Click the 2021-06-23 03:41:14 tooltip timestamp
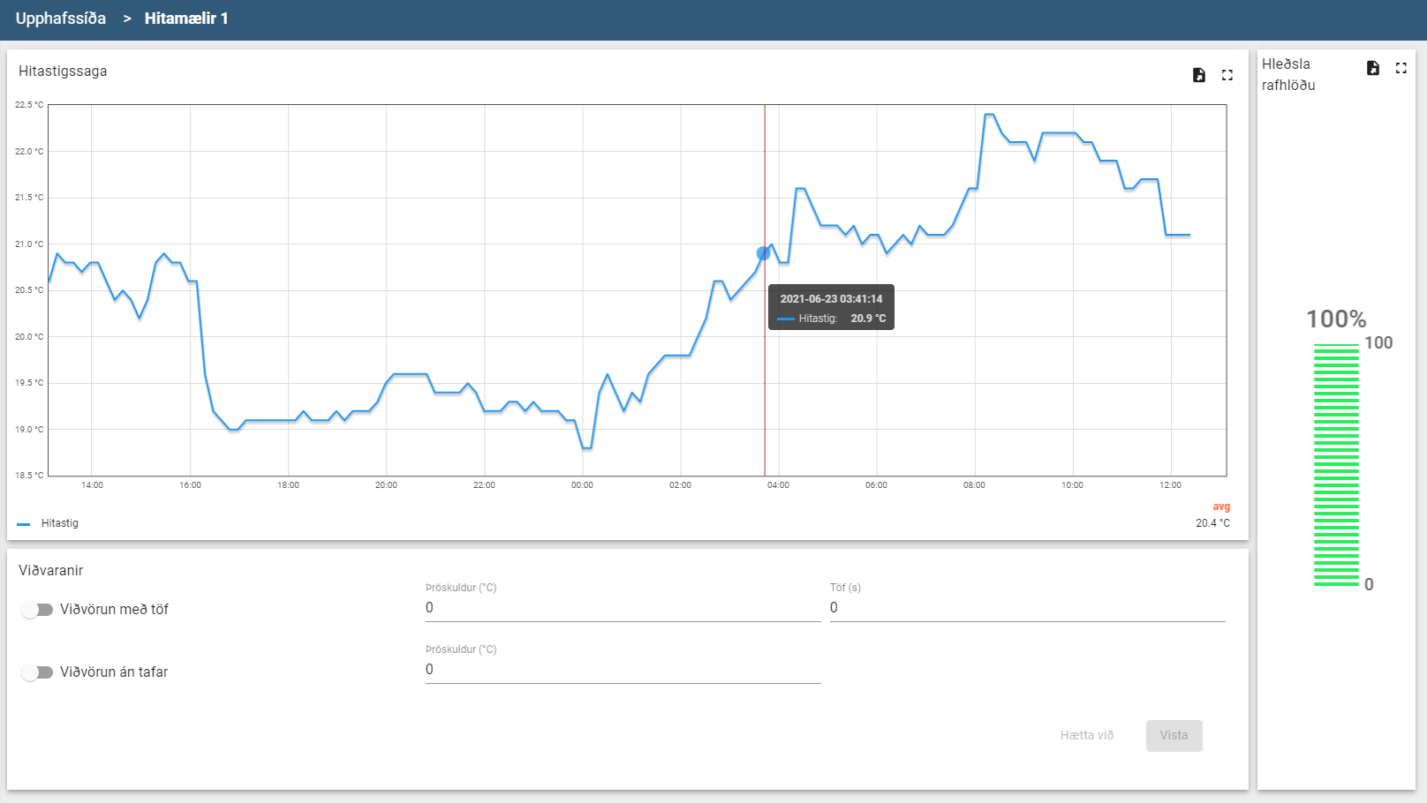Viewport: 1427px width, 803px height. (x=831, y=299)
